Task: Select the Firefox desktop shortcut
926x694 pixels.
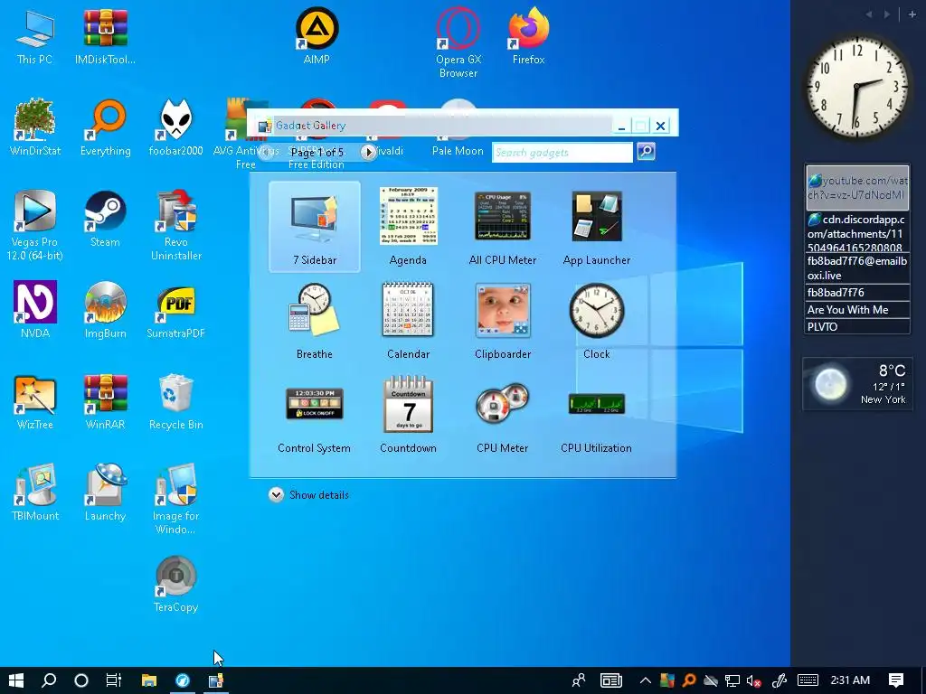Action: pos(528,36)
